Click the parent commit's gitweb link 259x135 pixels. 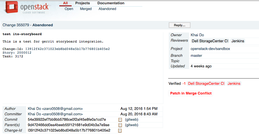coord(132,125)
